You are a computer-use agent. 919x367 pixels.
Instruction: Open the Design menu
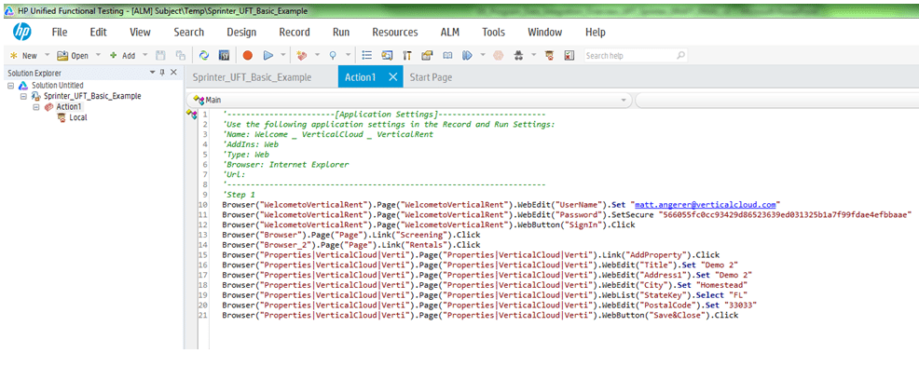[x=241, y=33]
